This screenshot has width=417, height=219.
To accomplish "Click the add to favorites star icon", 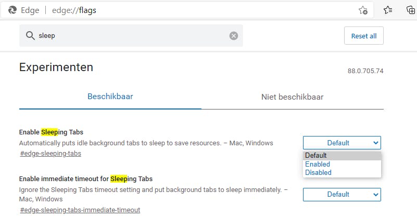I will click(363, 10).
